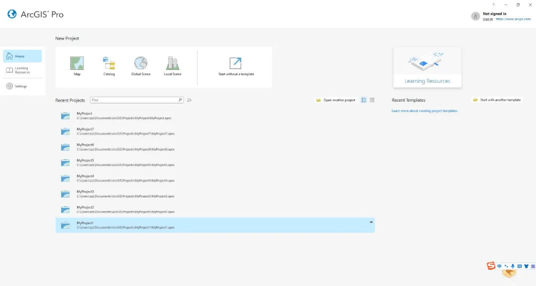This screenshot has height=286, width=536.
Task: Click the Learning Resources card
Action: click(x=427, y=67)
